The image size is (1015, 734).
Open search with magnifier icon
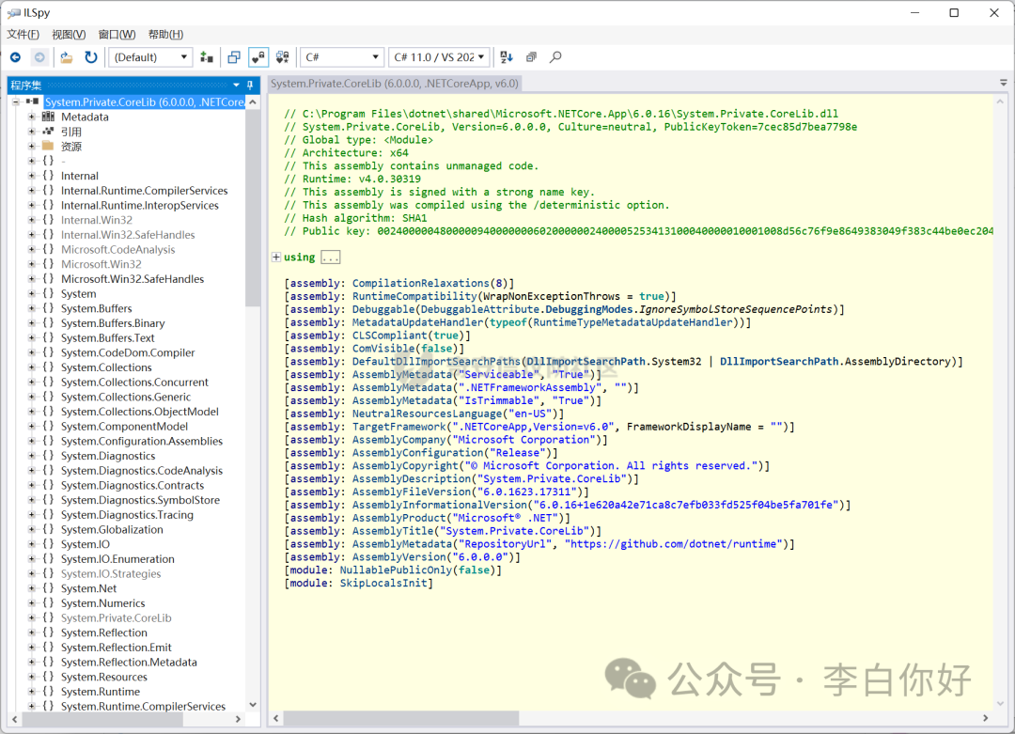pyautogui.click(x=555, y=57)
